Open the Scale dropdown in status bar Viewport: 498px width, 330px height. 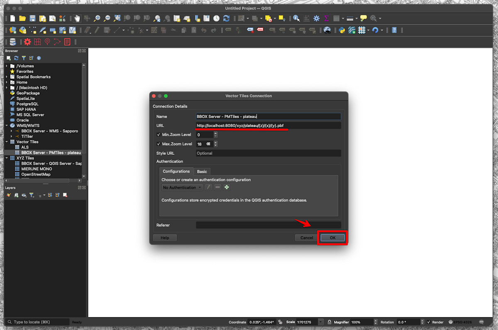321,322
